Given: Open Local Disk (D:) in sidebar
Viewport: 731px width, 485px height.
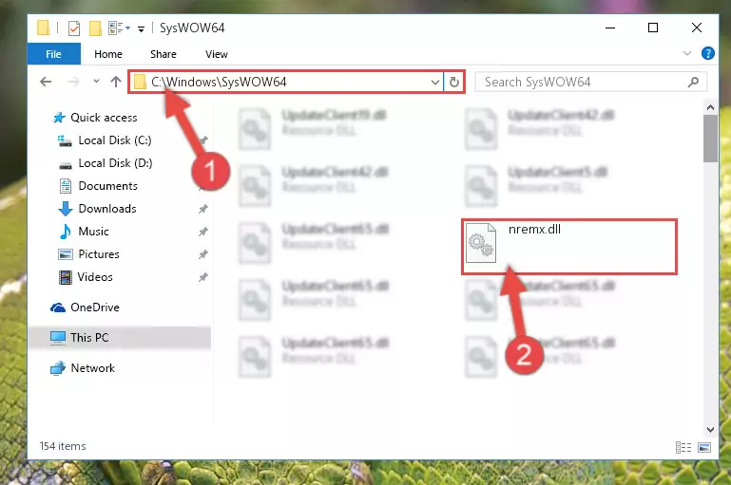Looking at the screenshot, I should pos(106,163).
